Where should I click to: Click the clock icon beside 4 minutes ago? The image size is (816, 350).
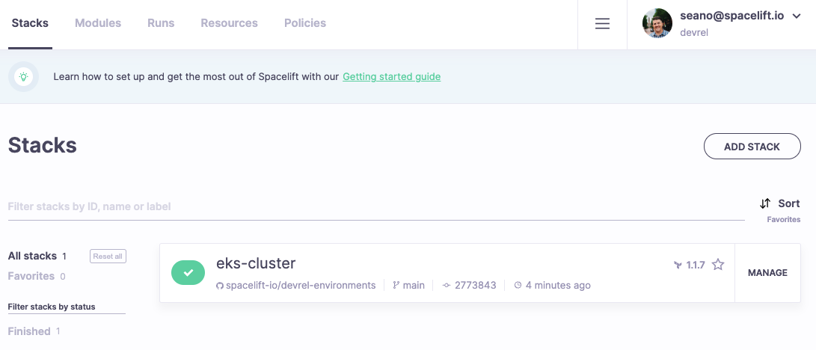[x=518, y=286]
